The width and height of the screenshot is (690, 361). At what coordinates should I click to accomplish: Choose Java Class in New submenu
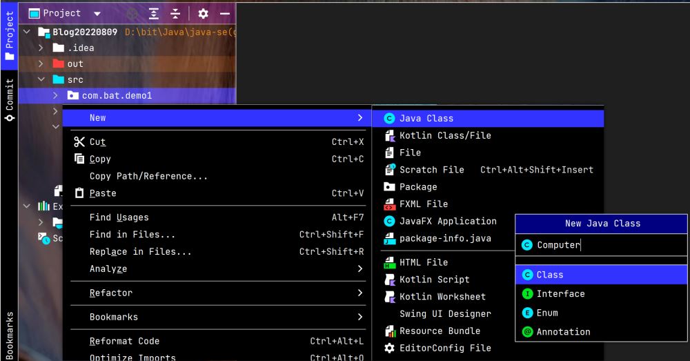coord(426,118)
